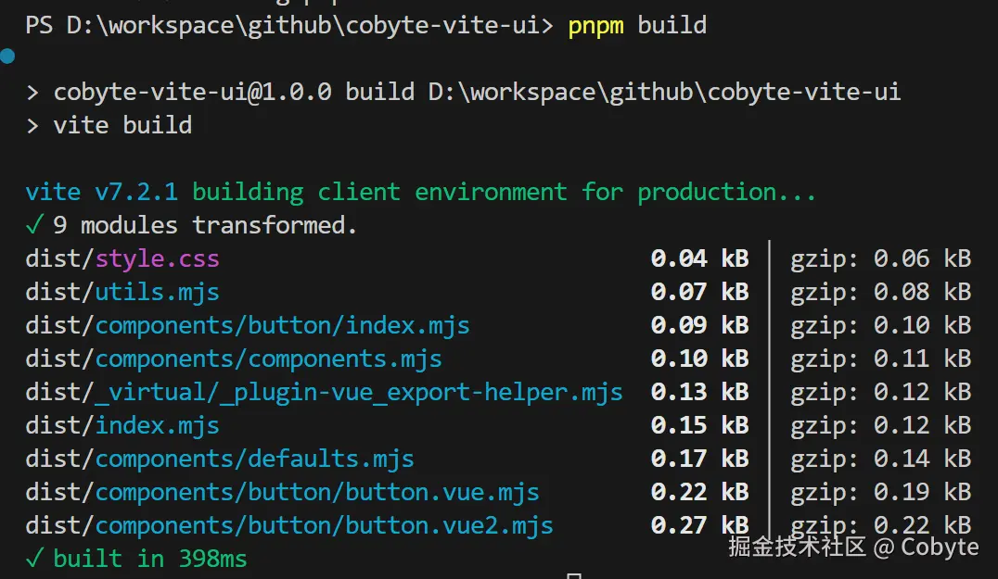Click the folder path after cobyte-vite-ui@1.0.0 build
This screenshot has width=998, height=579.
664,92
